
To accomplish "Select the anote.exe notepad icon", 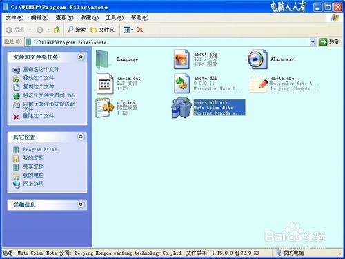I will (259, 84).
